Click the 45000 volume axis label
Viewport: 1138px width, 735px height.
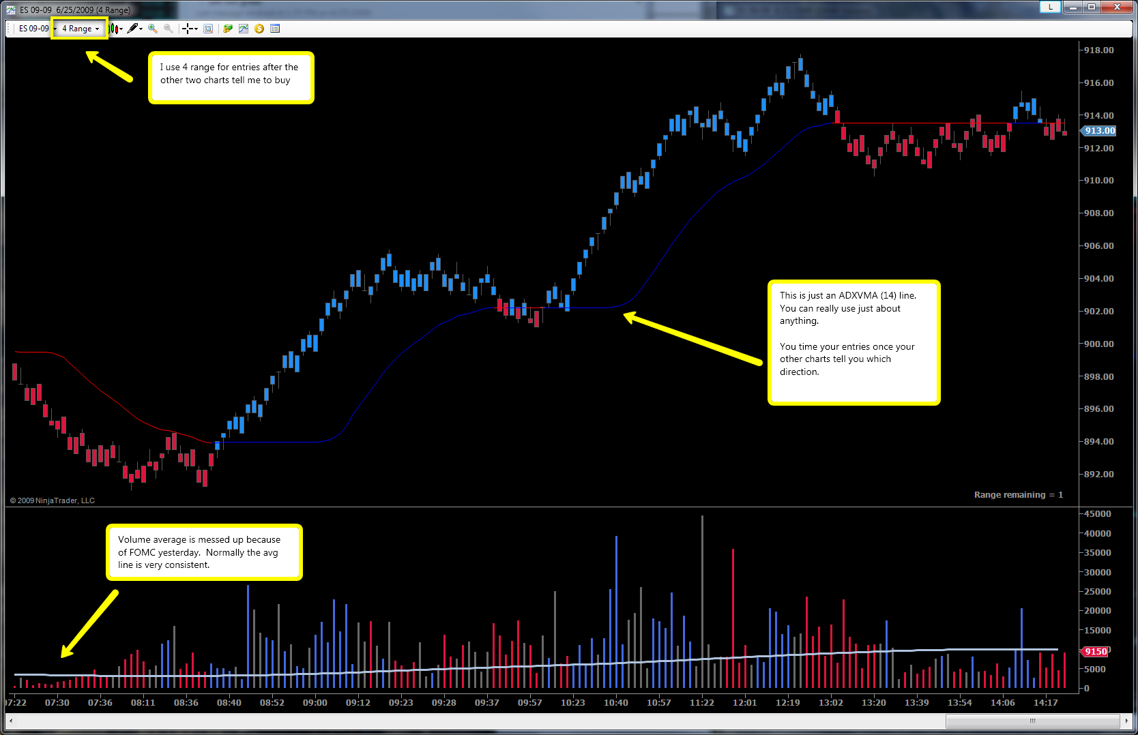click(1097, 513)
